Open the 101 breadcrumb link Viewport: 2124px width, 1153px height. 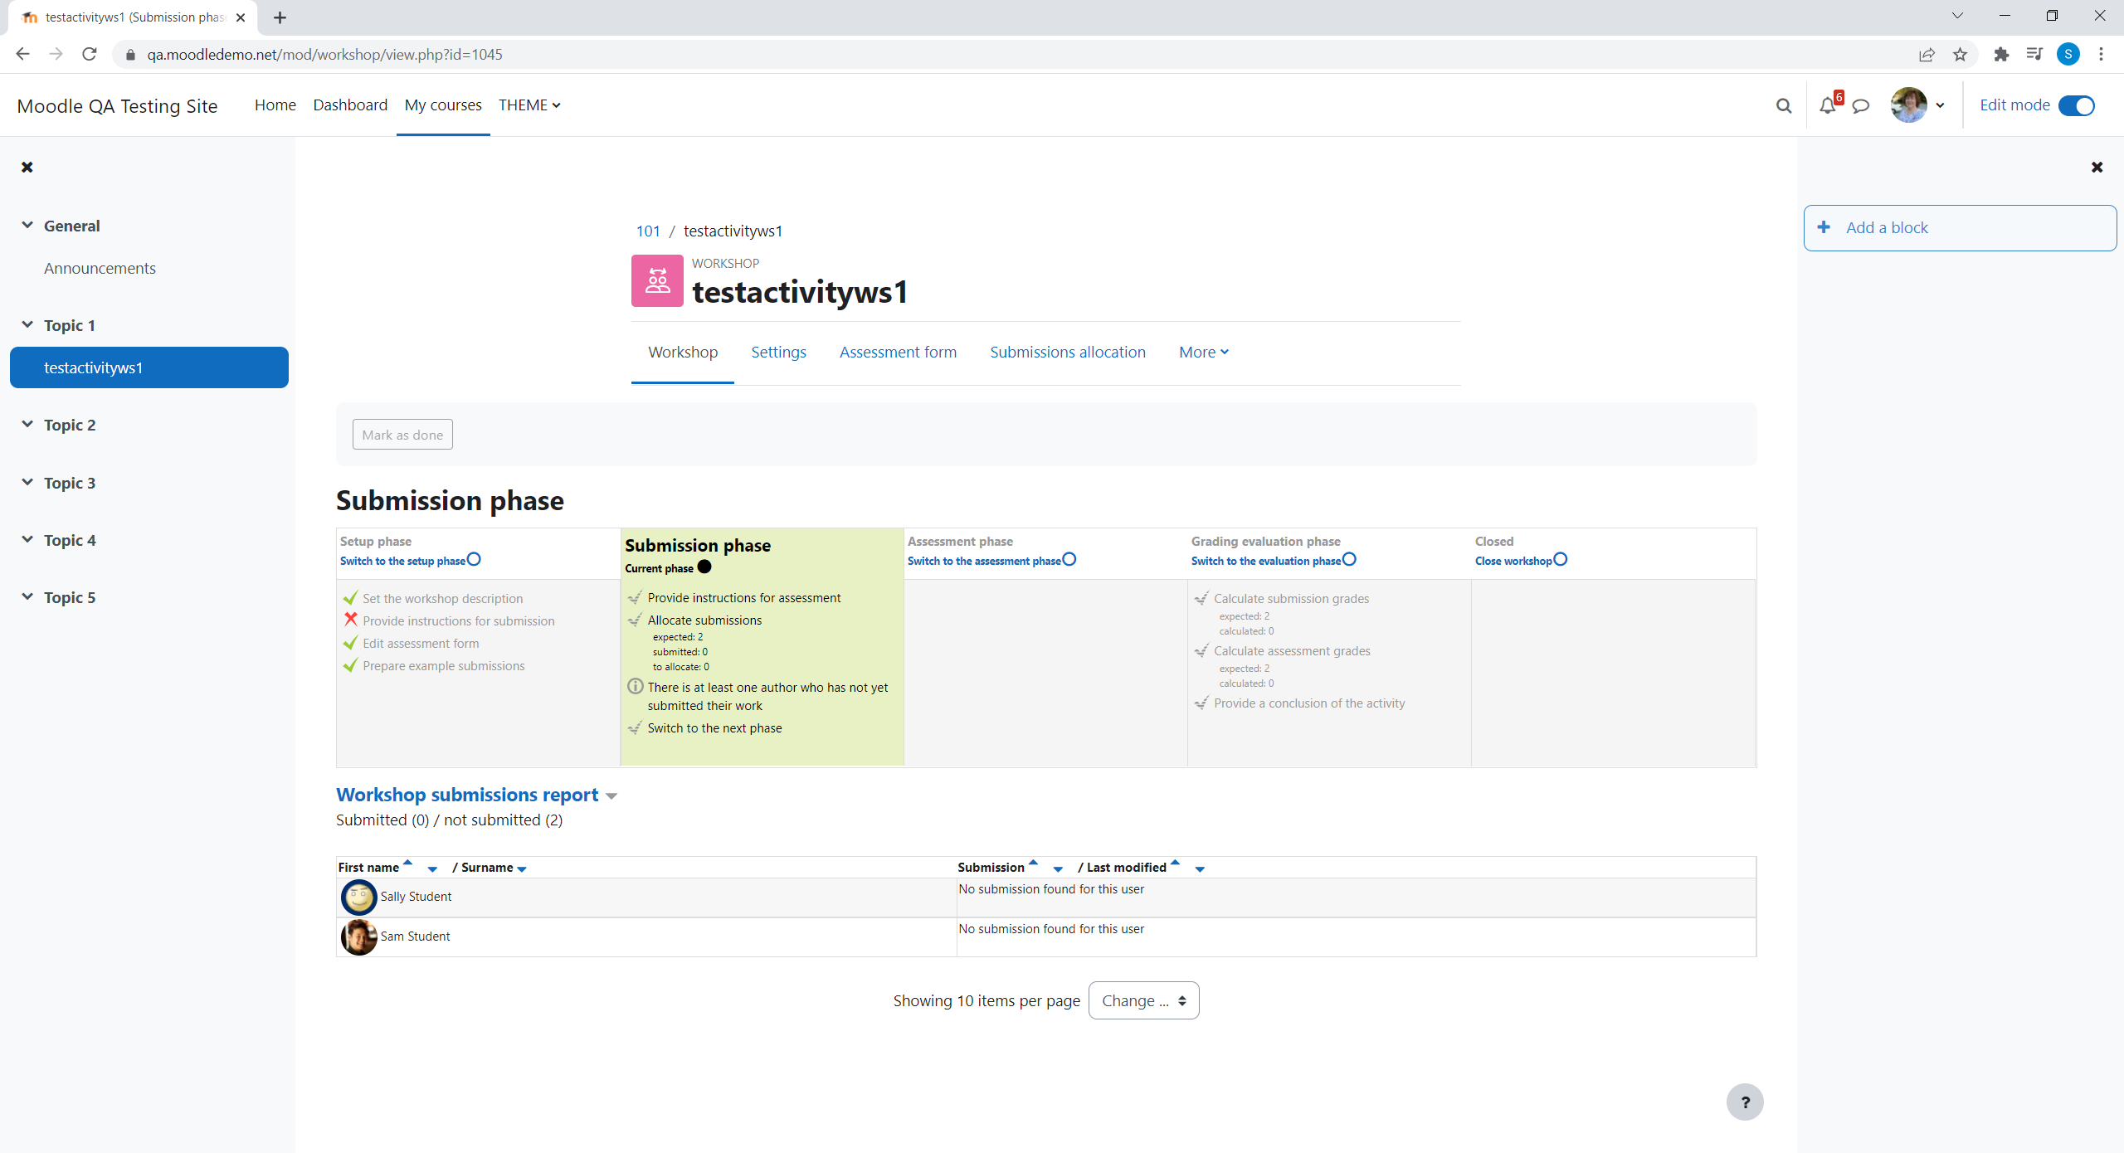pyautogui.click(x=648, y=231)
